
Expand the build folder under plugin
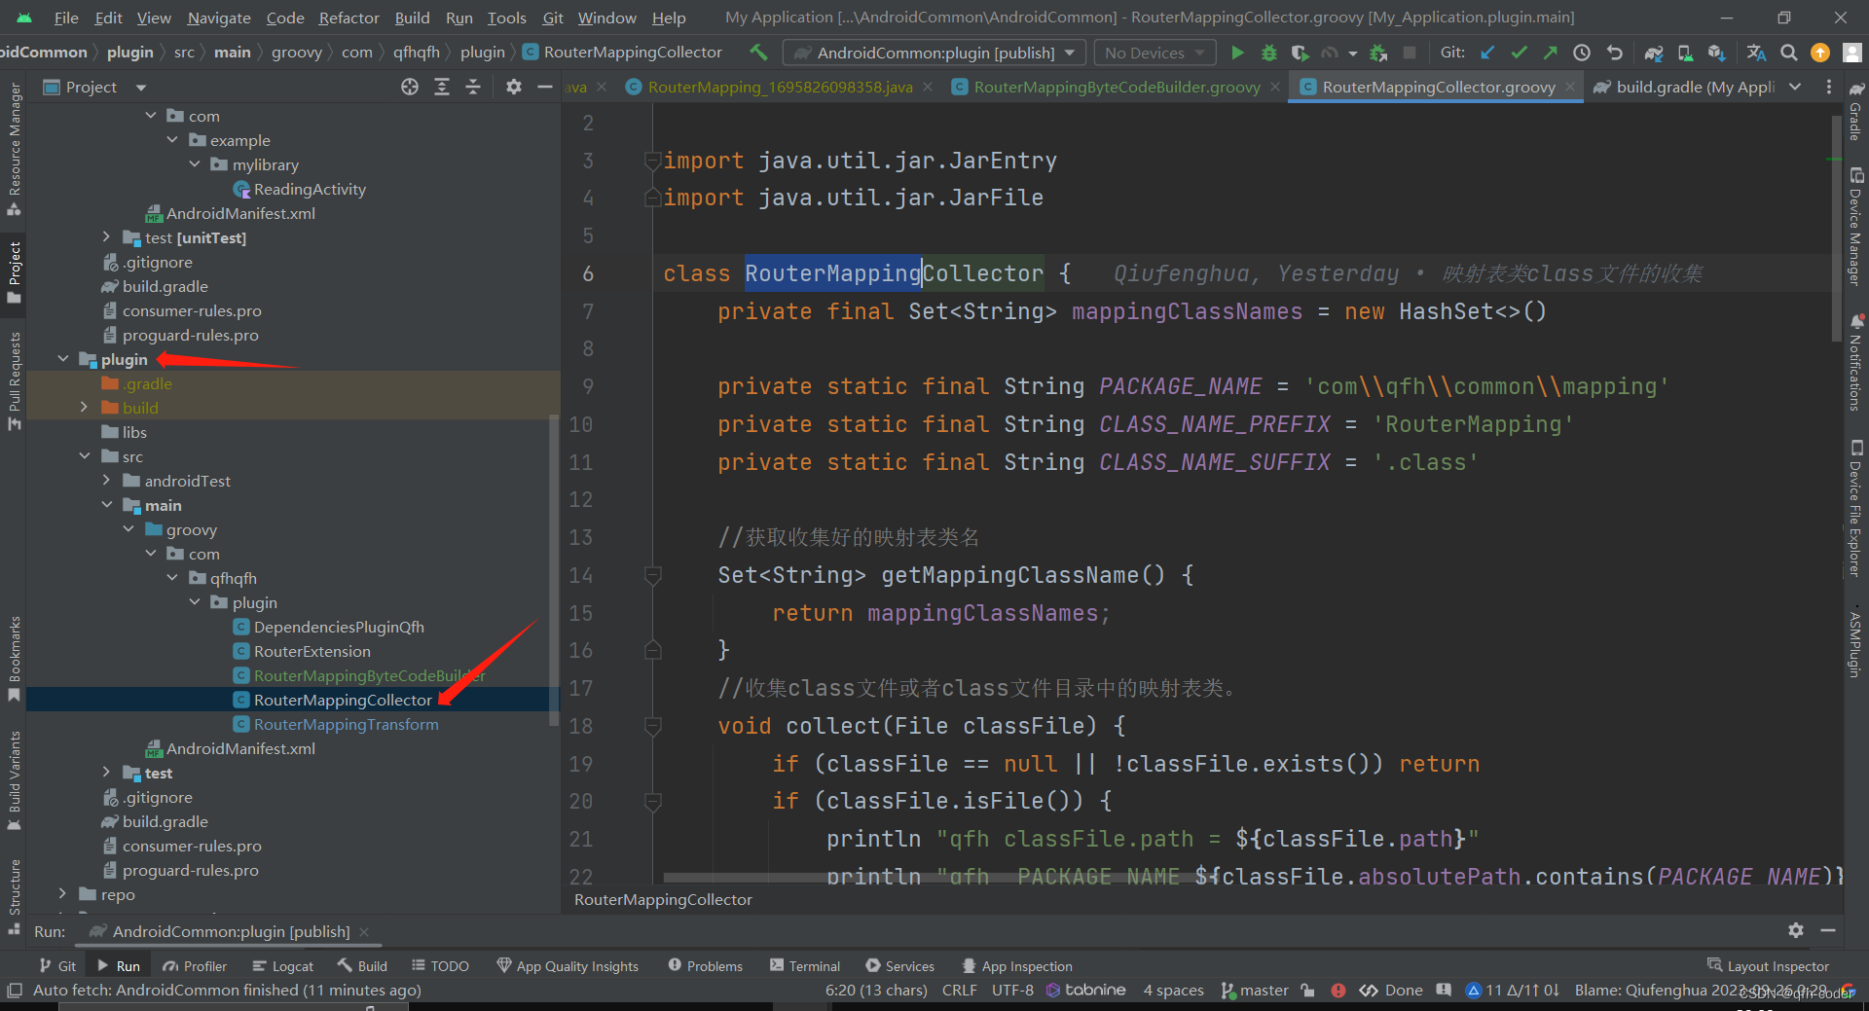coord(85,408)
